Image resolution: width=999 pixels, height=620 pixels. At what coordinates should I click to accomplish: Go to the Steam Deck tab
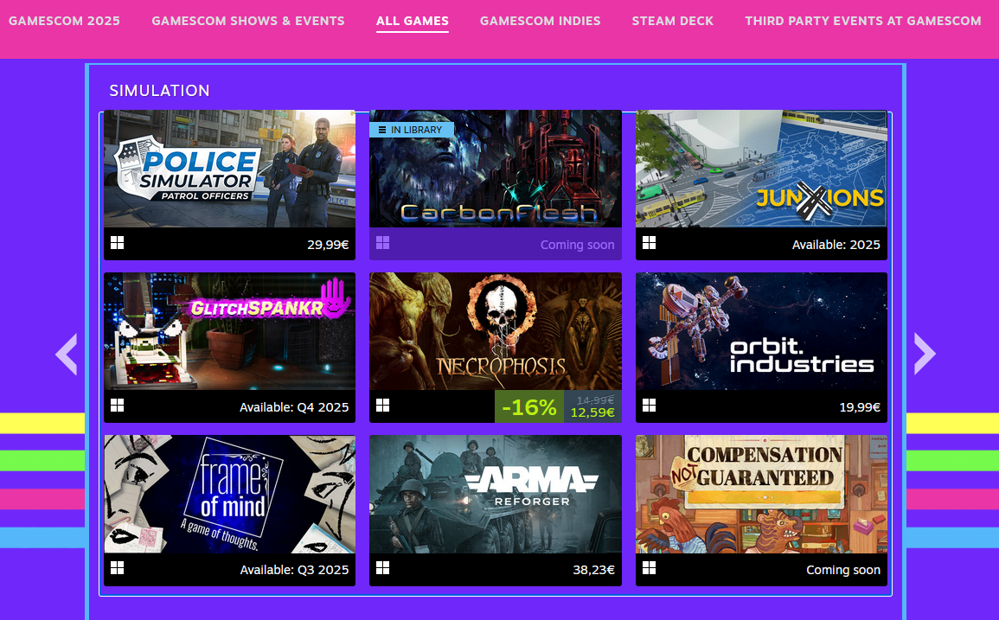(672, 21)
